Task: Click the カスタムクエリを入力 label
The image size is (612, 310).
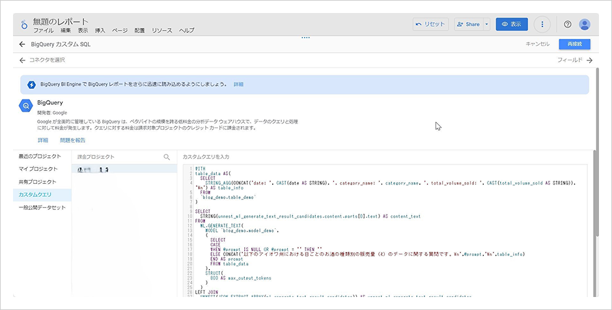Action: [x=206, y=157]
